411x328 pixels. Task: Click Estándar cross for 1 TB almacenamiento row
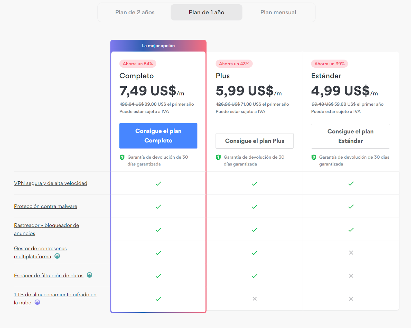[x=351, y=299]
